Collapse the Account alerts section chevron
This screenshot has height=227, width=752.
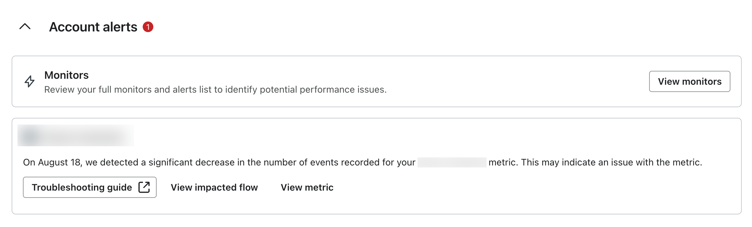click(25, 27)
